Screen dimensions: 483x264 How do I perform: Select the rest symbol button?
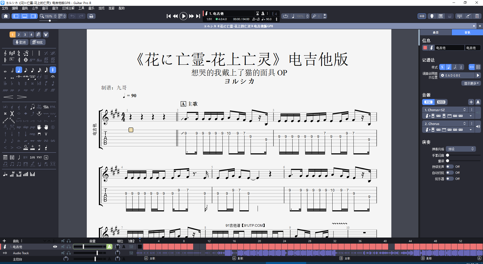(x=53, y=70)
